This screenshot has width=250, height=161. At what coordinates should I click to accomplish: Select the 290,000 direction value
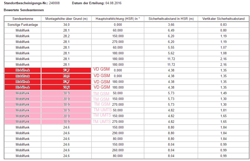[x=118, y=133]
